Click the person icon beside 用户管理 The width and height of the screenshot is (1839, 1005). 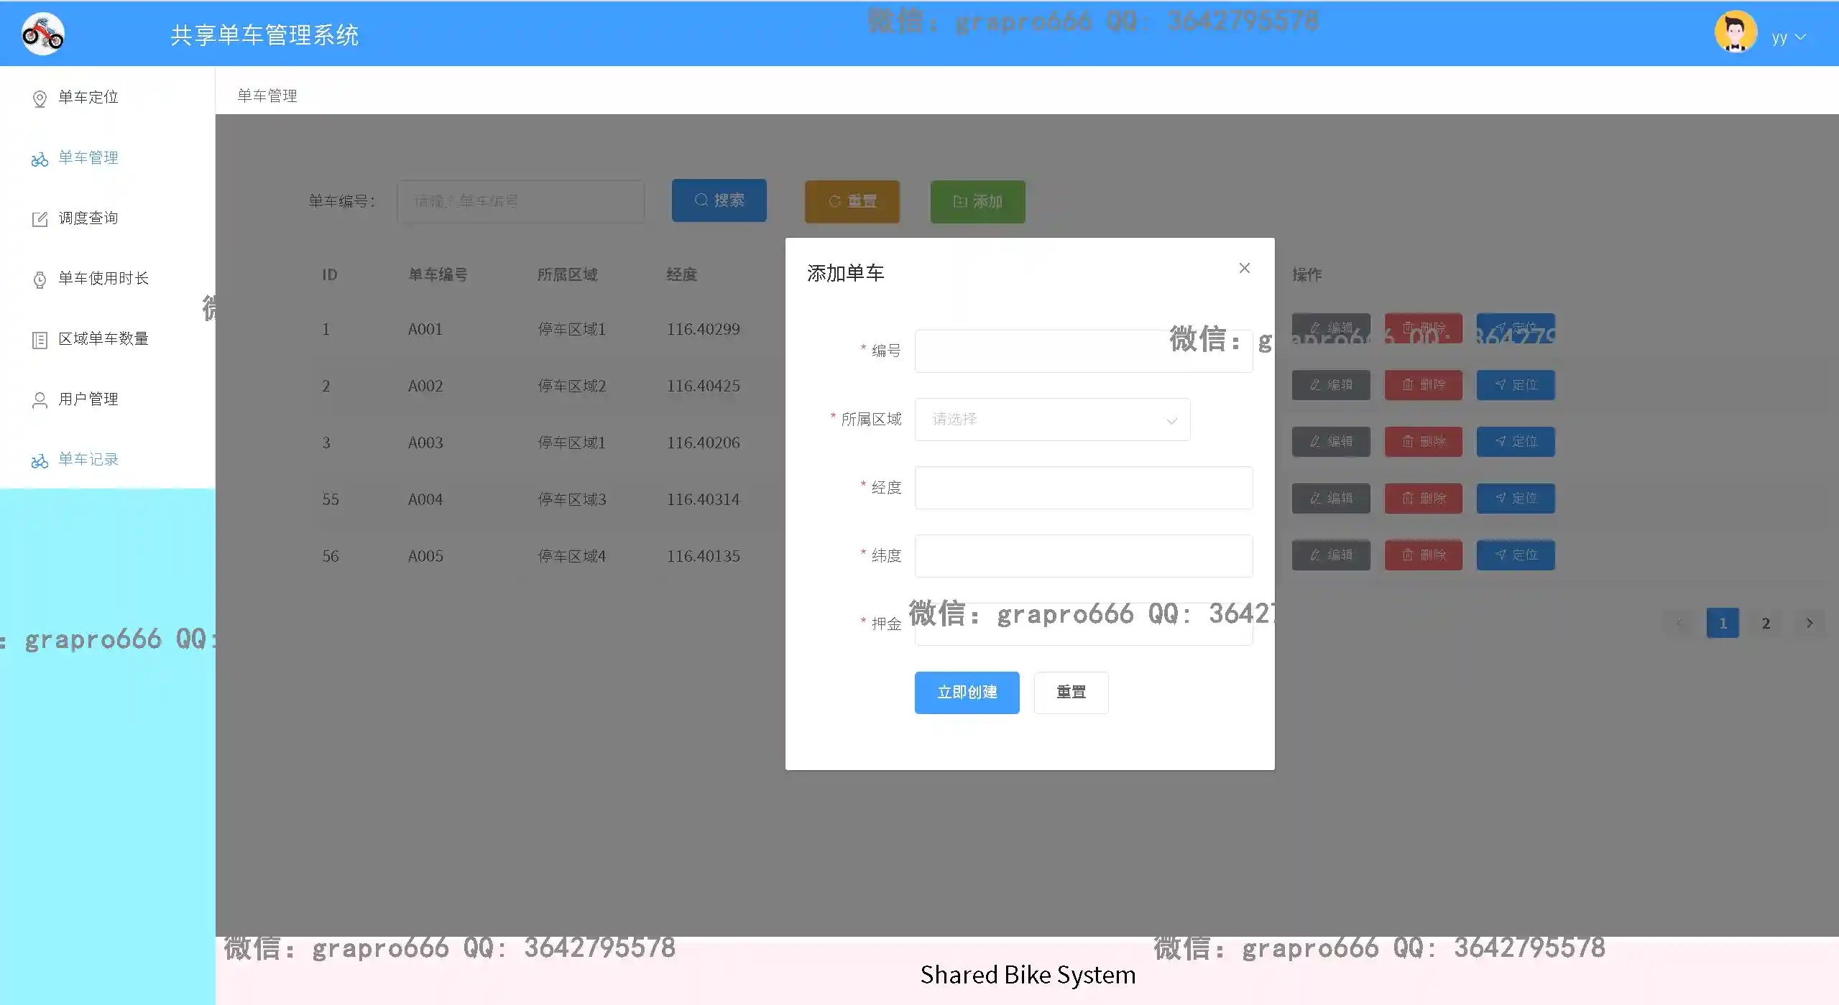(x=40, y=400)
